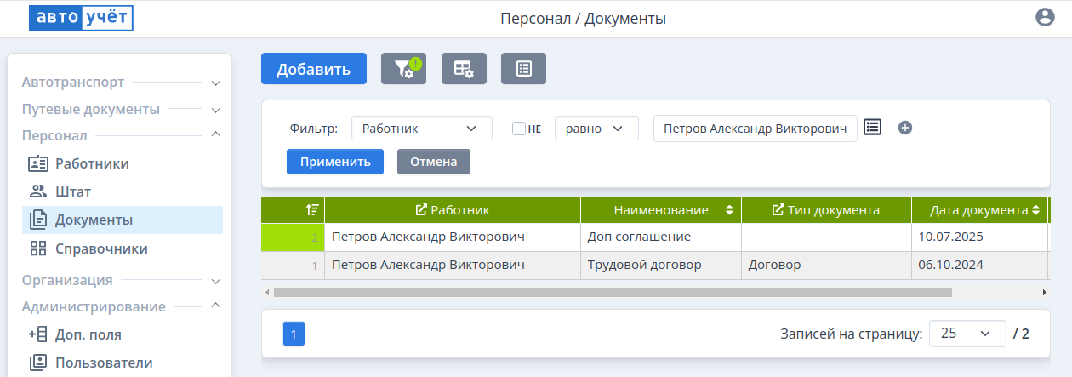Change records per page dropdown 25
Screen dimensions: 1072x377
coord(967,334)
